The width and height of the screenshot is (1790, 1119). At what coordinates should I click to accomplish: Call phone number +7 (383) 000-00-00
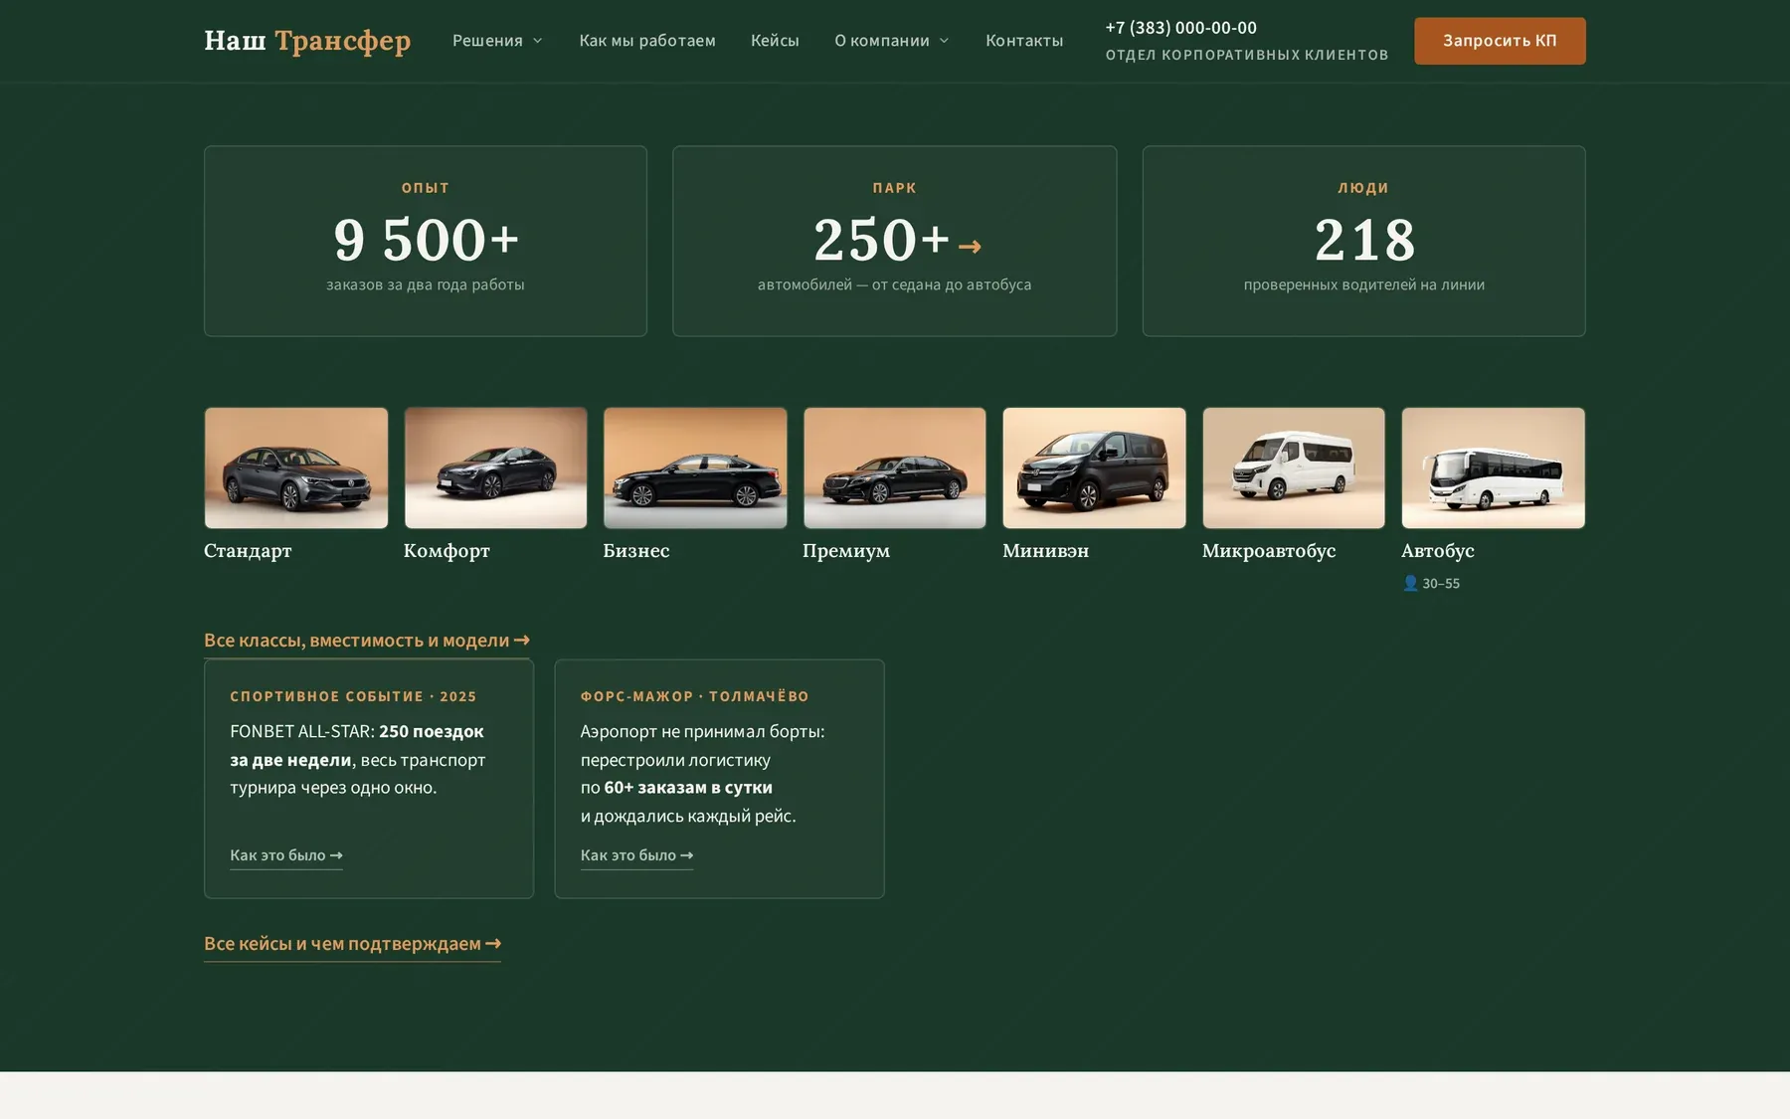1181,28
